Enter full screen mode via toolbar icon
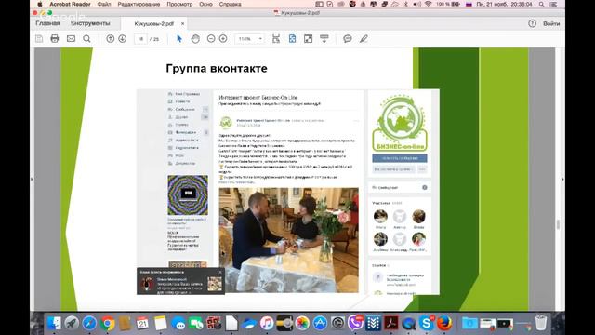595x335 pixels. coord(308,39)
